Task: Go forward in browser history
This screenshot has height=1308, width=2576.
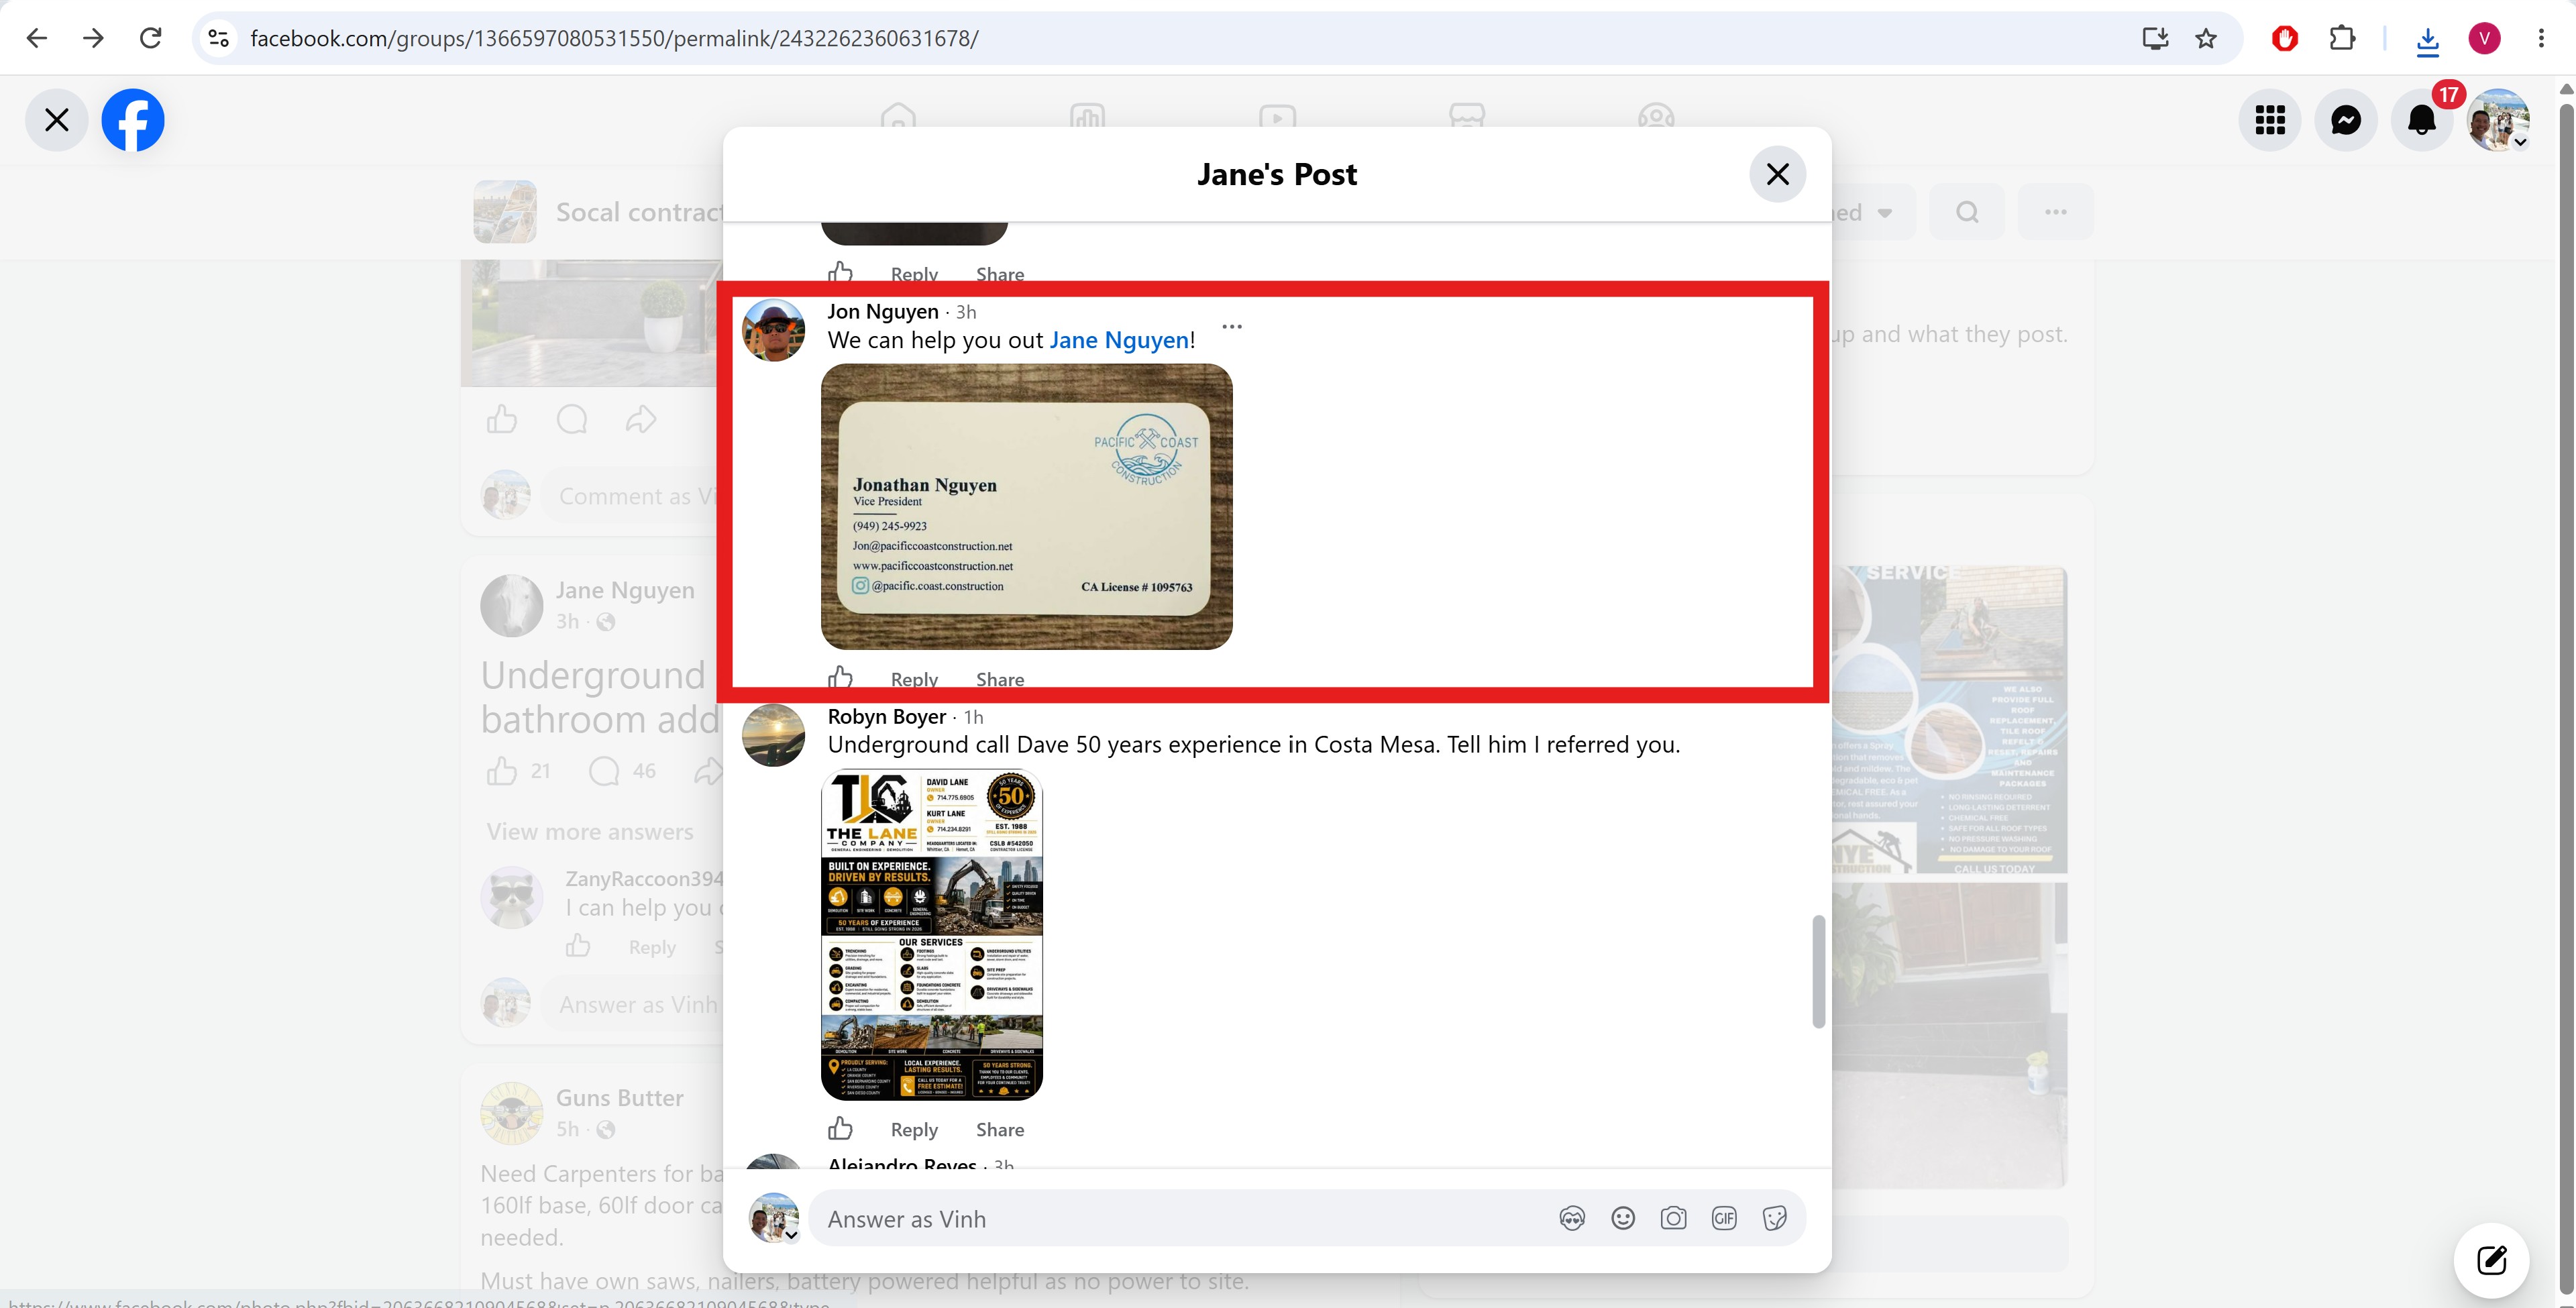Action: pyautogui.click(x=93, y=38)
